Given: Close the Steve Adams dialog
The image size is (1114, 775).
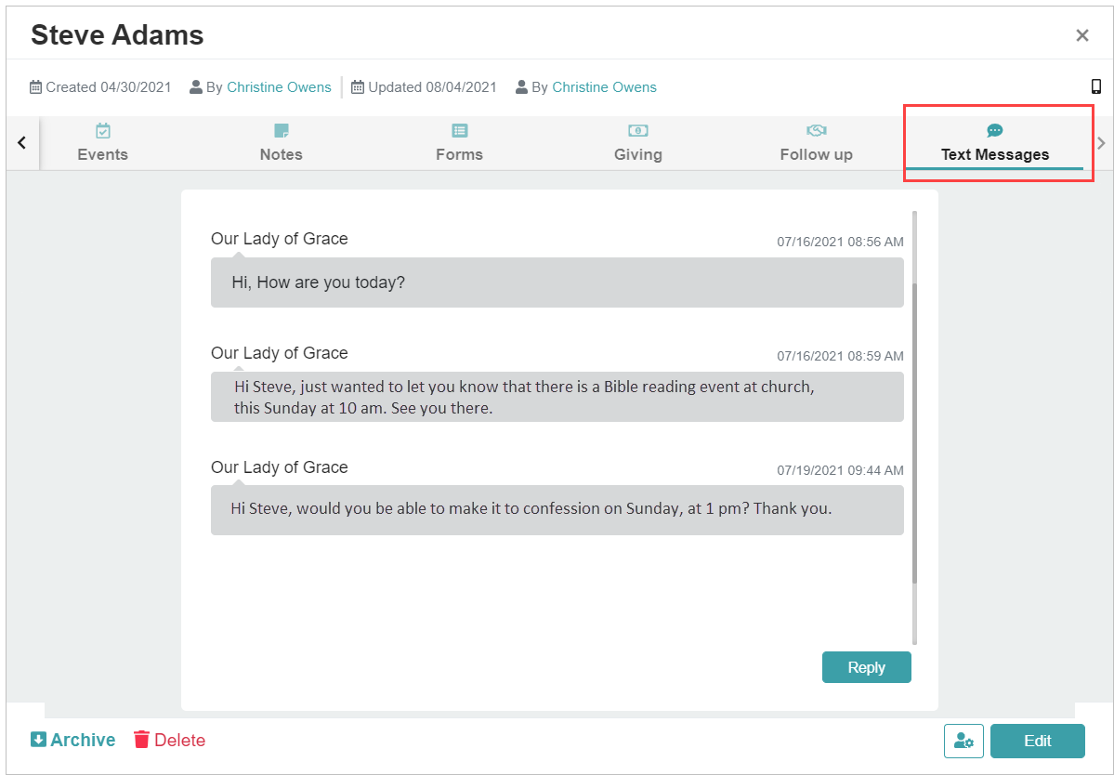Looking at the screenshot, I should coord(1082,35).
